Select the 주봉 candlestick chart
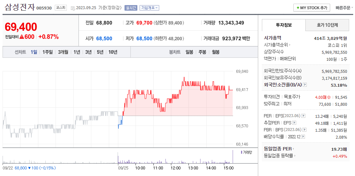This screenshot has width=355, height=176. click(202, 52)
